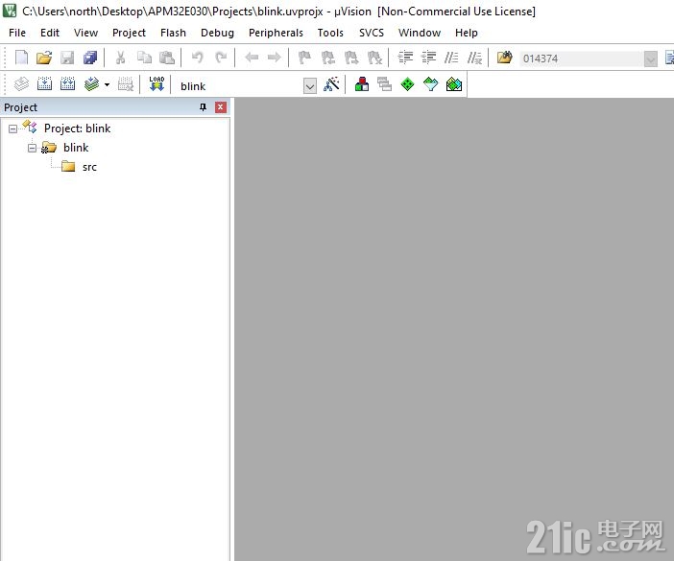Open the Flash menu
This screenshot has width=674, height=561.
tap(173, 33)
